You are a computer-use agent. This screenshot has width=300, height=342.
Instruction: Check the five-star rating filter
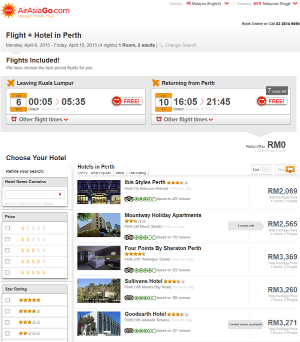click(x=7, y=300)
